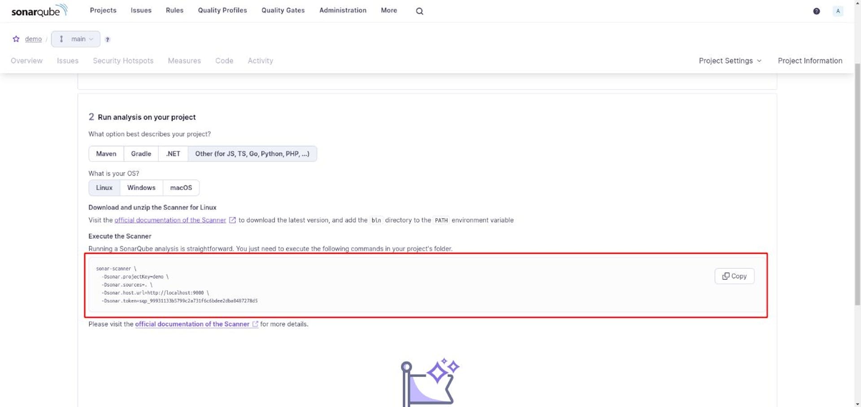
Task: Select macOS as operating system
Action: pyautogui.click(x=181, y=188)
